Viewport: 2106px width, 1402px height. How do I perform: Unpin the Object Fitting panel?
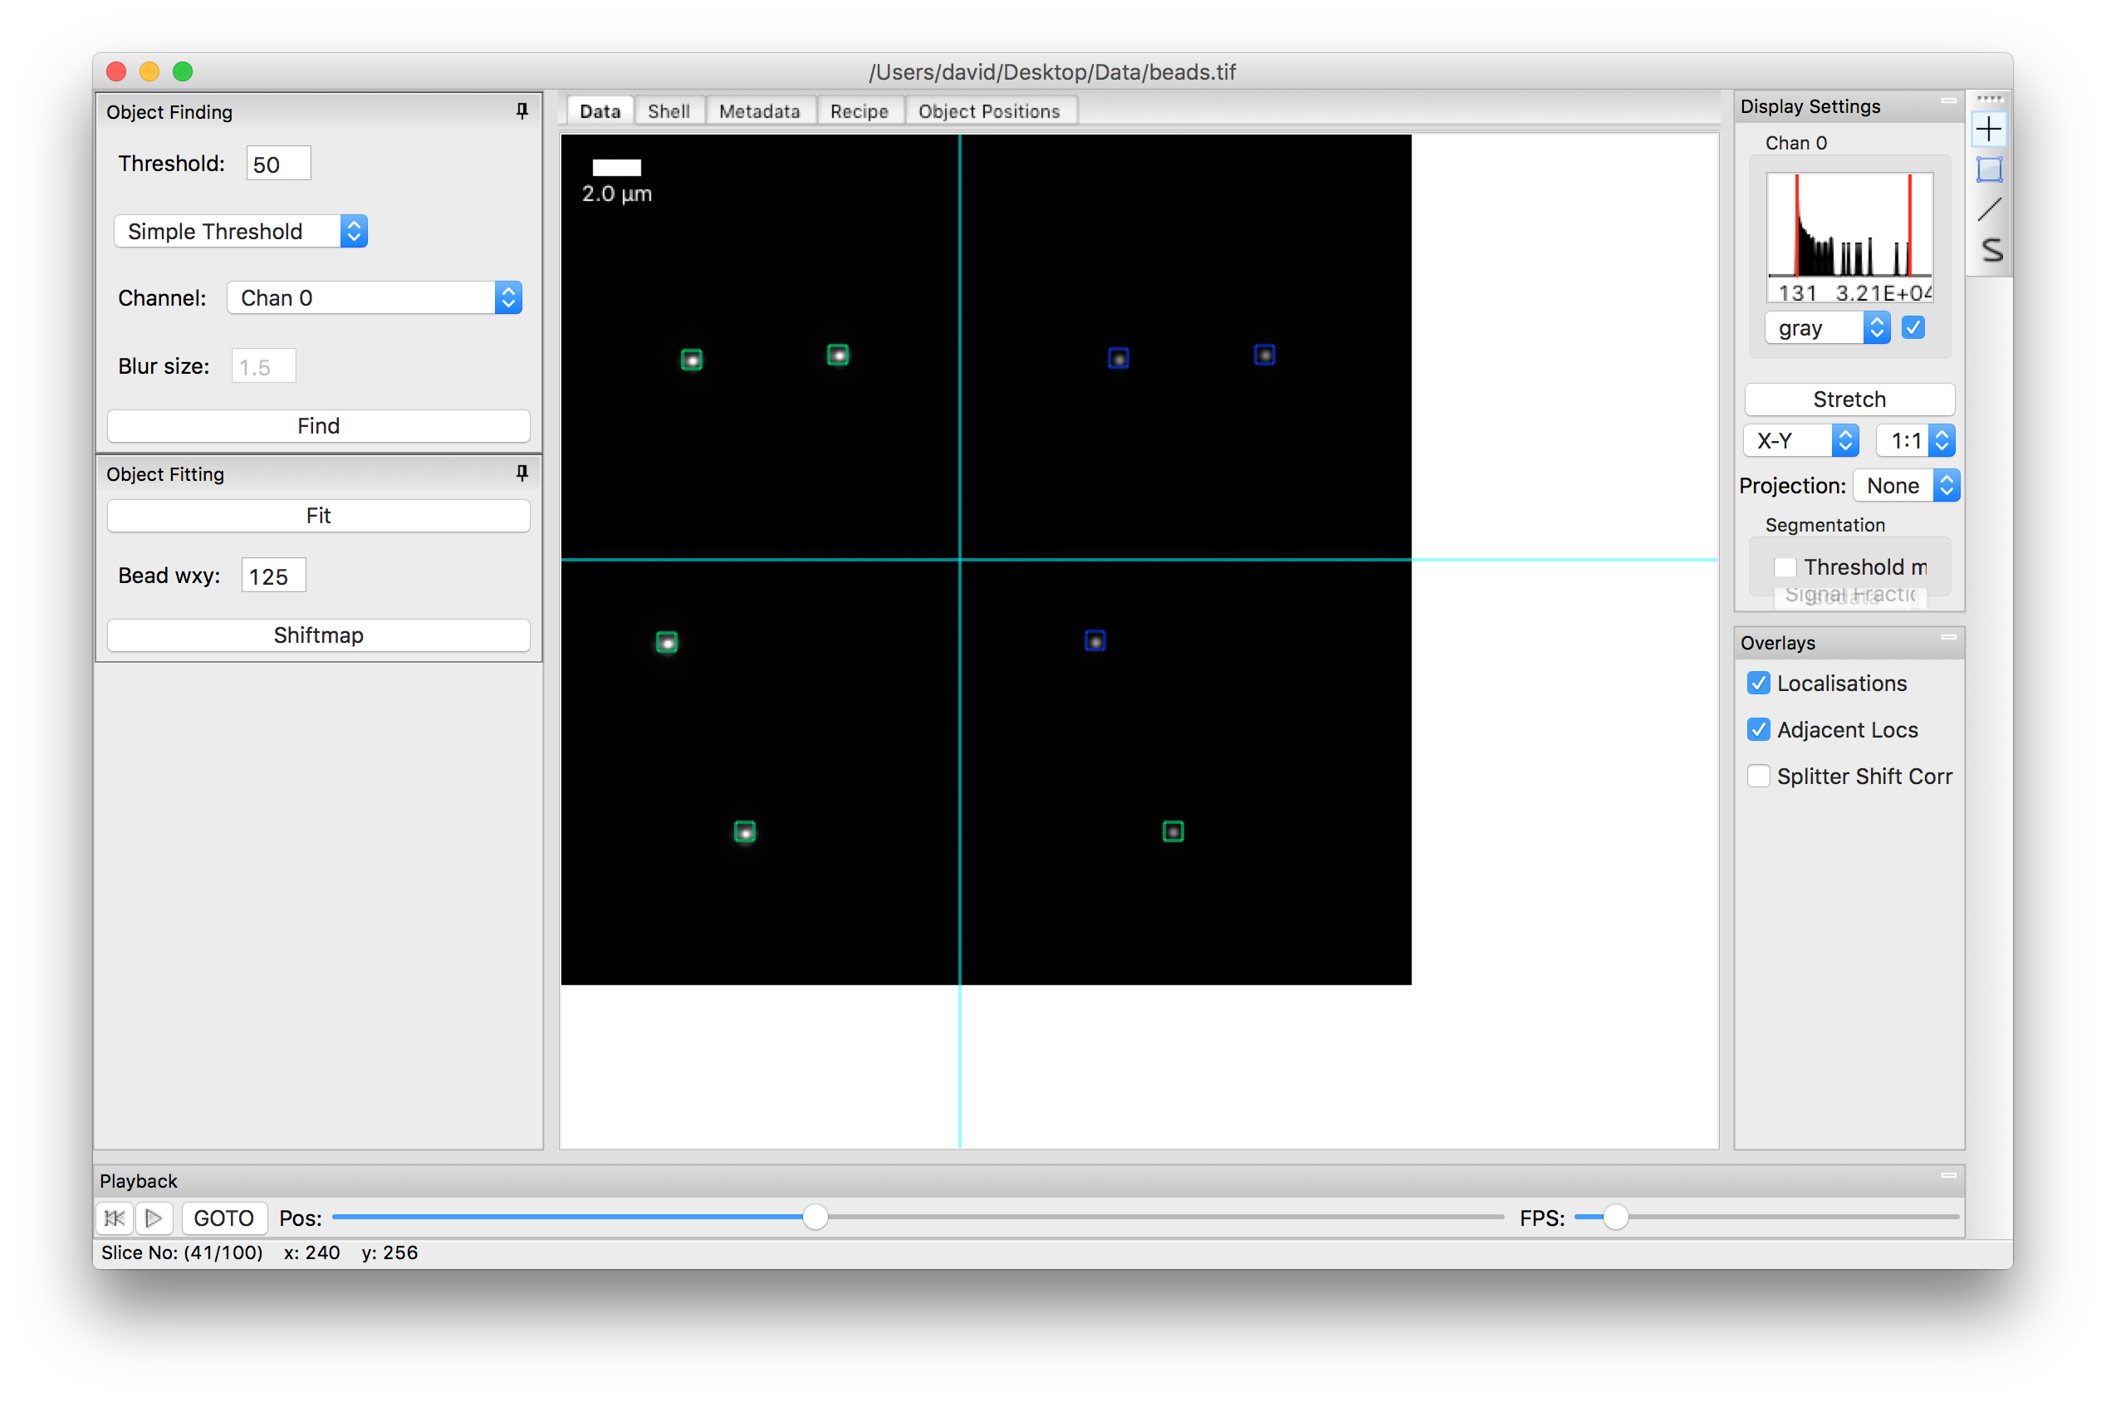522,474
